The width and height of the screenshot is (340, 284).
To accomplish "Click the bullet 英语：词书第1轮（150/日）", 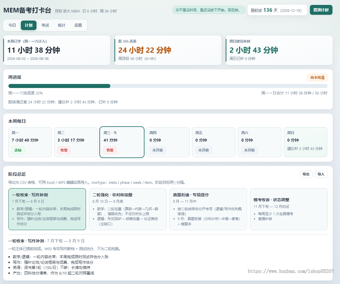I will 51,268.
